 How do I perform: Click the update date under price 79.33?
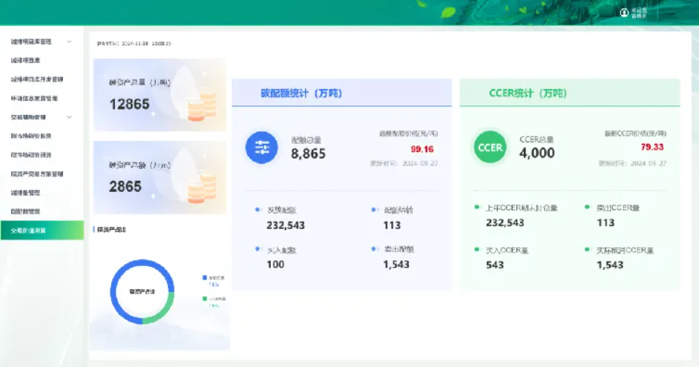coord(632,163)
